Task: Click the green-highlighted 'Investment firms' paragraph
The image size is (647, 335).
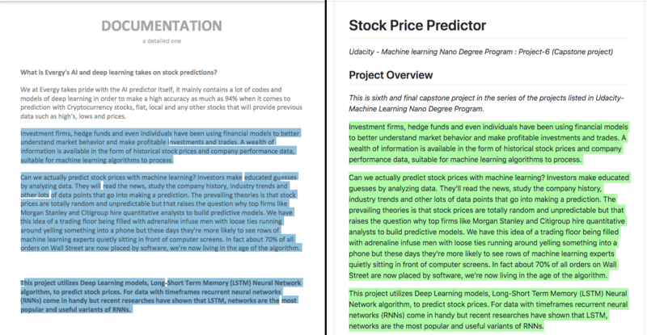Action: [x=488, y=144]
